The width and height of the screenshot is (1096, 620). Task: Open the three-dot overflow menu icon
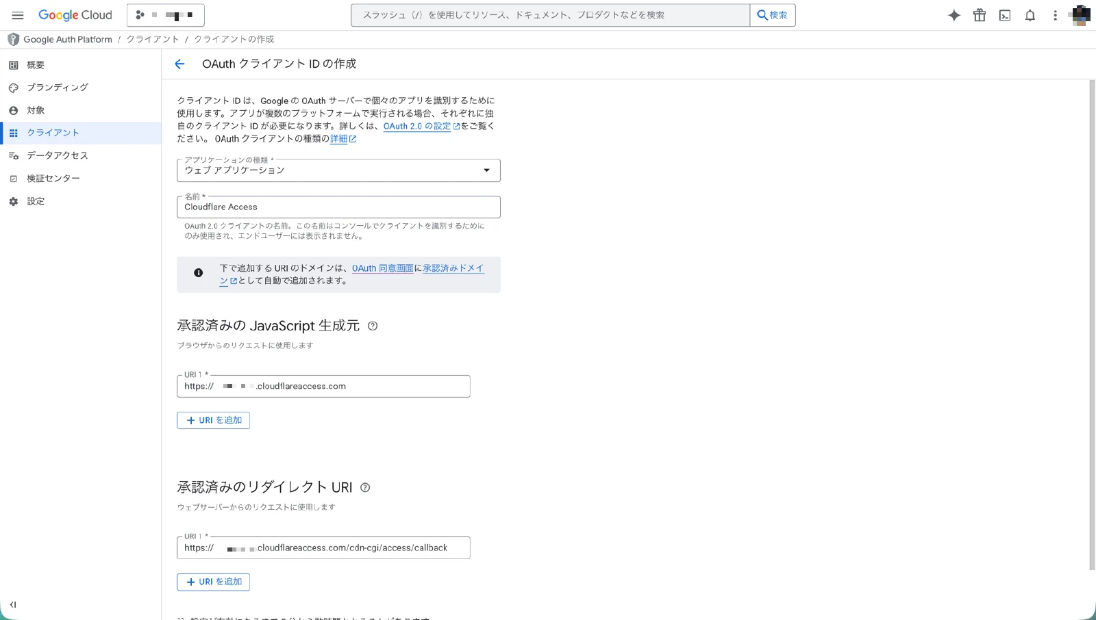(1055, 15)
